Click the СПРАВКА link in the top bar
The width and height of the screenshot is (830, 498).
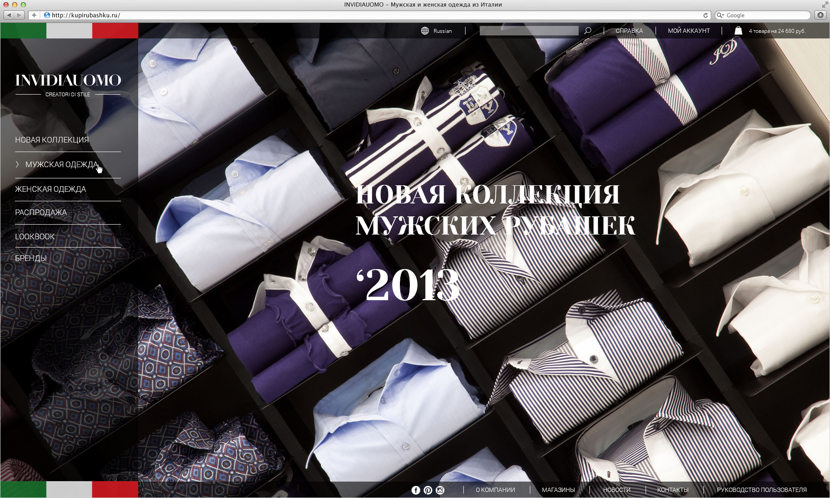(x=629, y=31)
